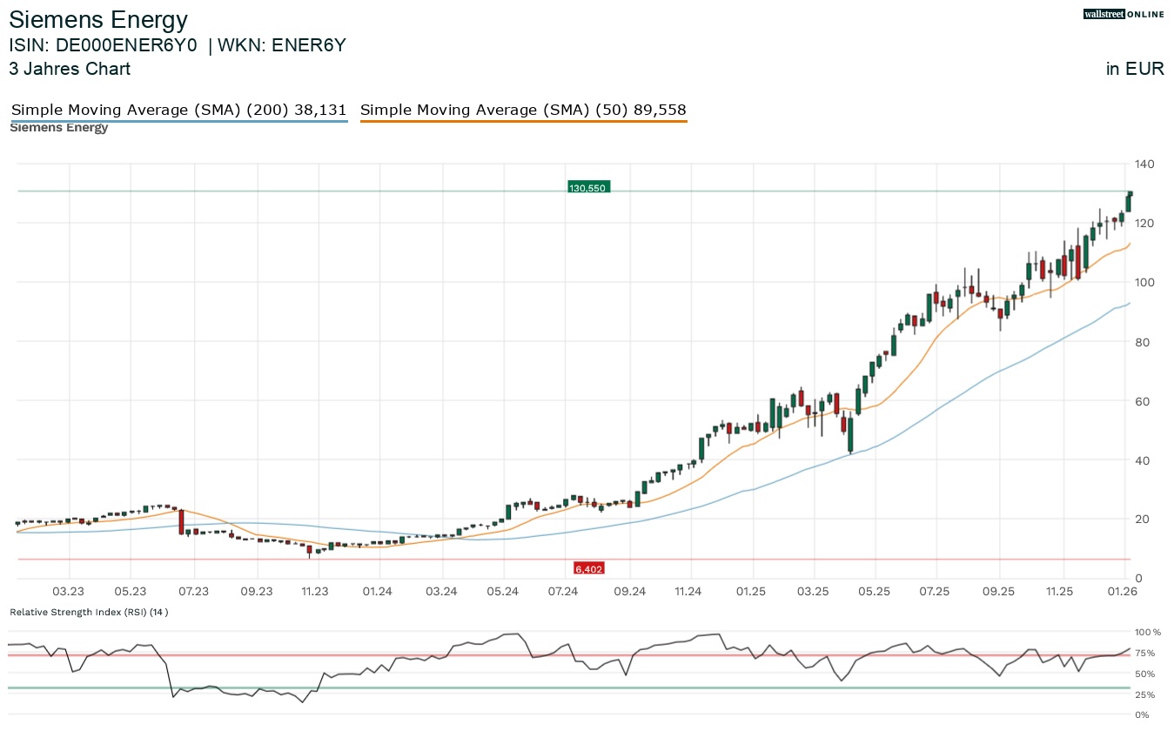Click the green RSI oversold line at 30%

click(435, 687)
